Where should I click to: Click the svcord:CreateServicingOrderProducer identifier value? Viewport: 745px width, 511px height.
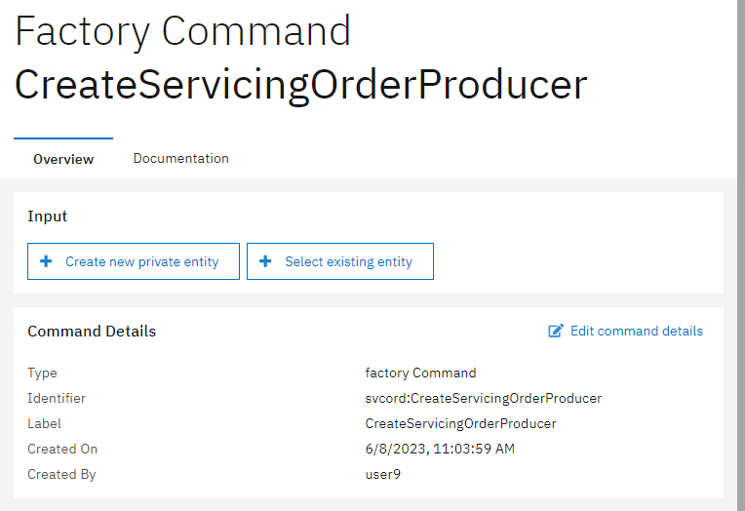484,398
